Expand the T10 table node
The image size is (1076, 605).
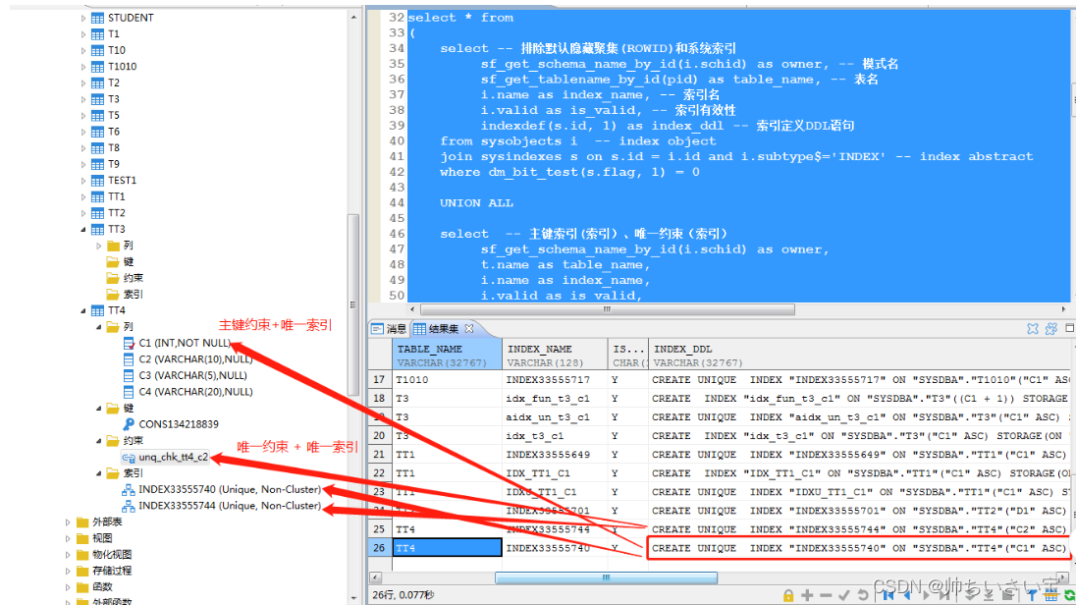[x=83, y=50]
